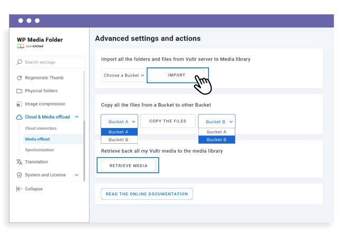The height and width of the screenshot is (237, 343).
Task: Click the Collapse arrow icon
Action: tap(19, 189)
